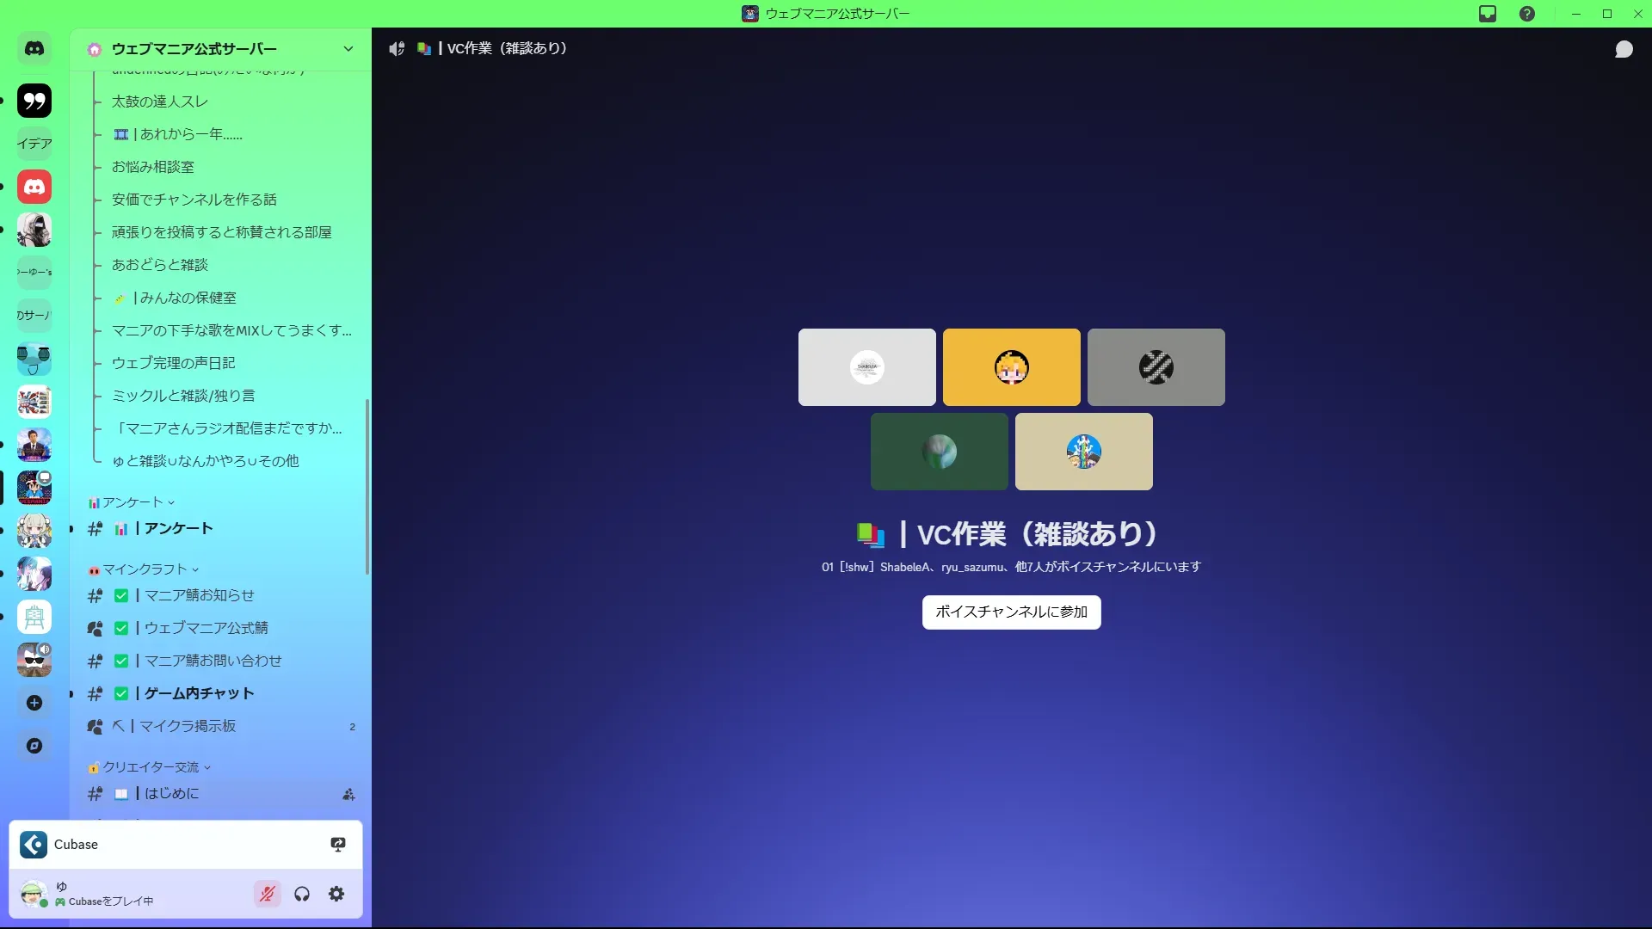1652x929 pixels.
Task: Click the Cubase screen share icon
Action: click(x=338, y=845)
